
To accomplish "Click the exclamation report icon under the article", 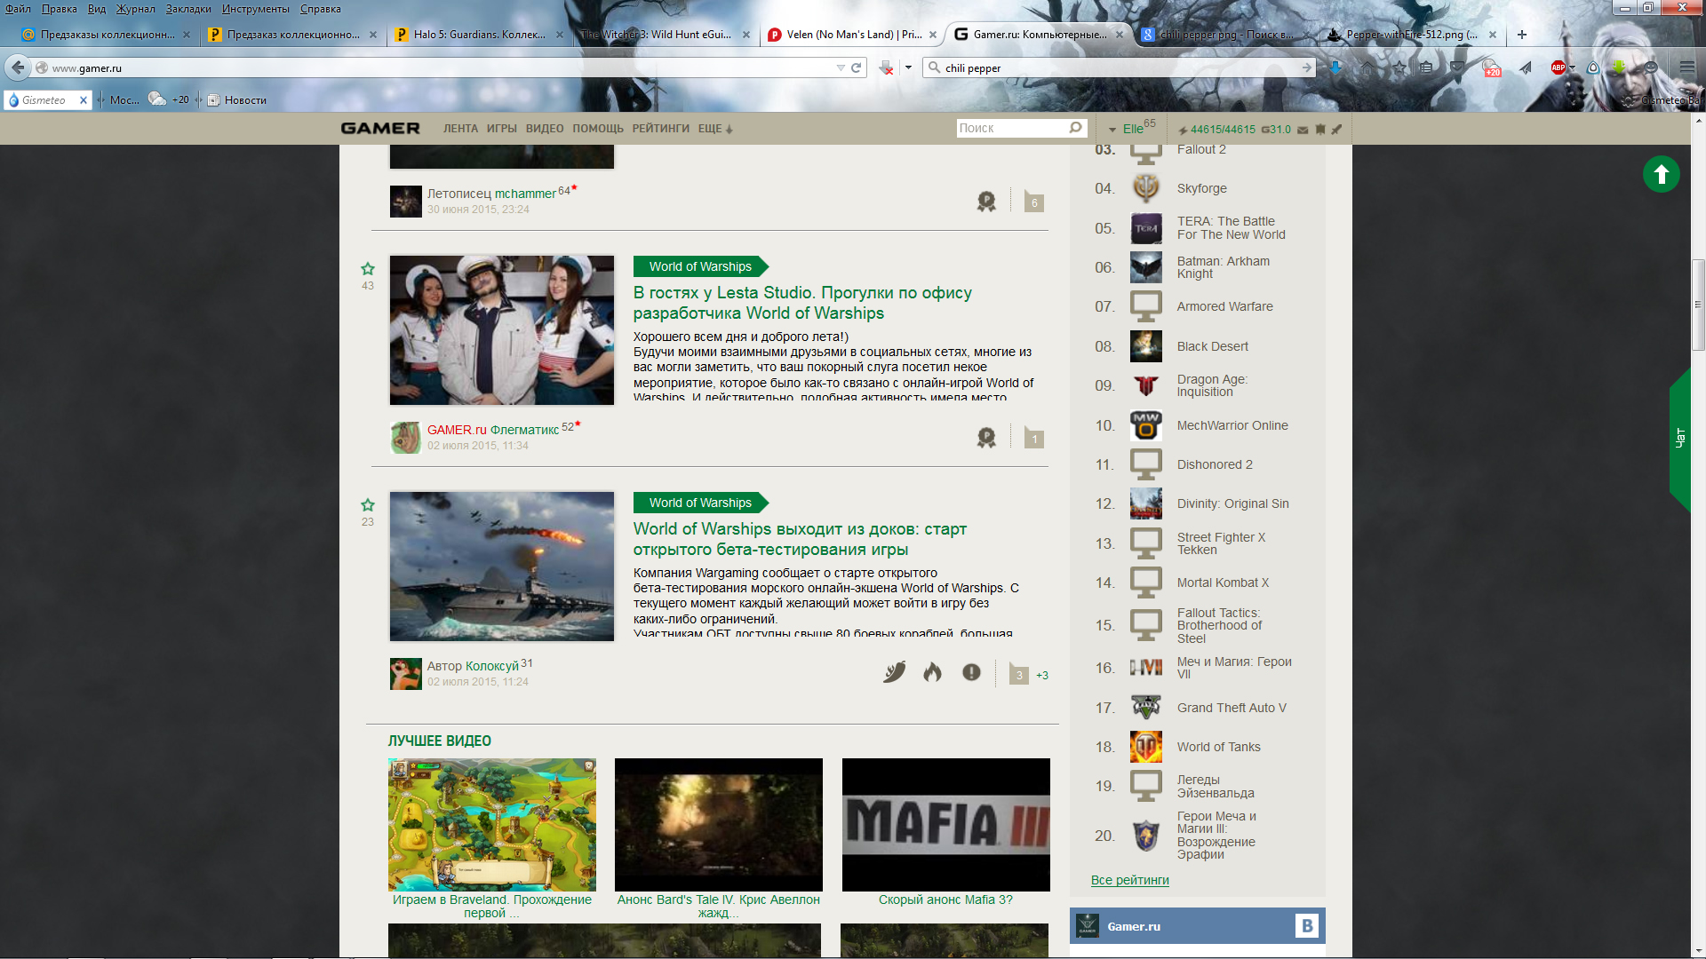I will point(971,672).
